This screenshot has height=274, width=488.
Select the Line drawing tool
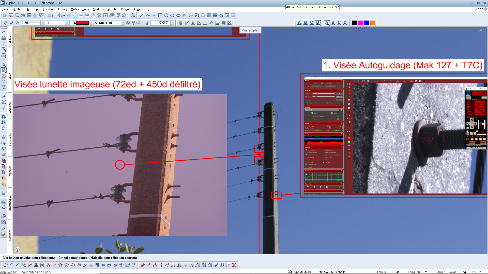tap(142, 15)
